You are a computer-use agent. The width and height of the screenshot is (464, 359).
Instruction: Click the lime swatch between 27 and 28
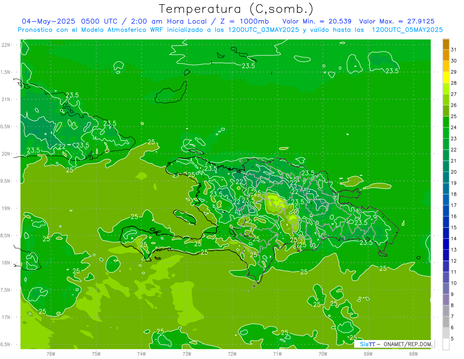pos(446,89)
